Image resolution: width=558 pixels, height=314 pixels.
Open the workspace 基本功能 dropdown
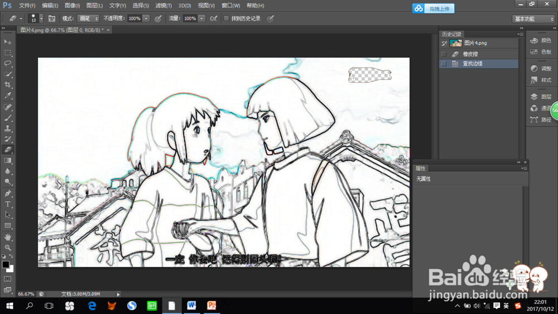click(533, 19)
